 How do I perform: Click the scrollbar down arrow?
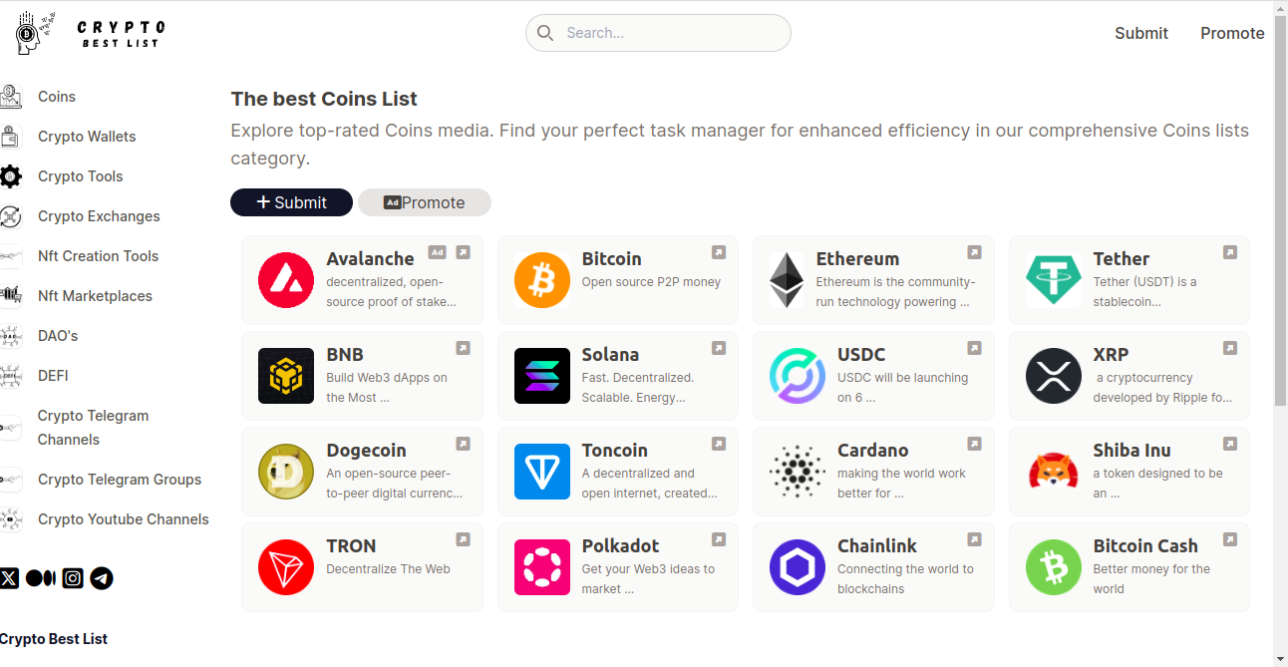[1280, 659]
